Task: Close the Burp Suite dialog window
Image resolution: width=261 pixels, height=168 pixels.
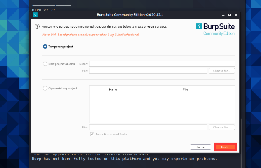Action: pos(235,15)
